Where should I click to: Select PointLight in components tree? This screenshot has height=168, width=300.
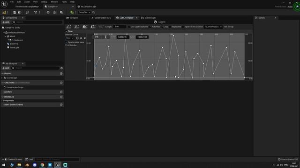pos(15,48)
